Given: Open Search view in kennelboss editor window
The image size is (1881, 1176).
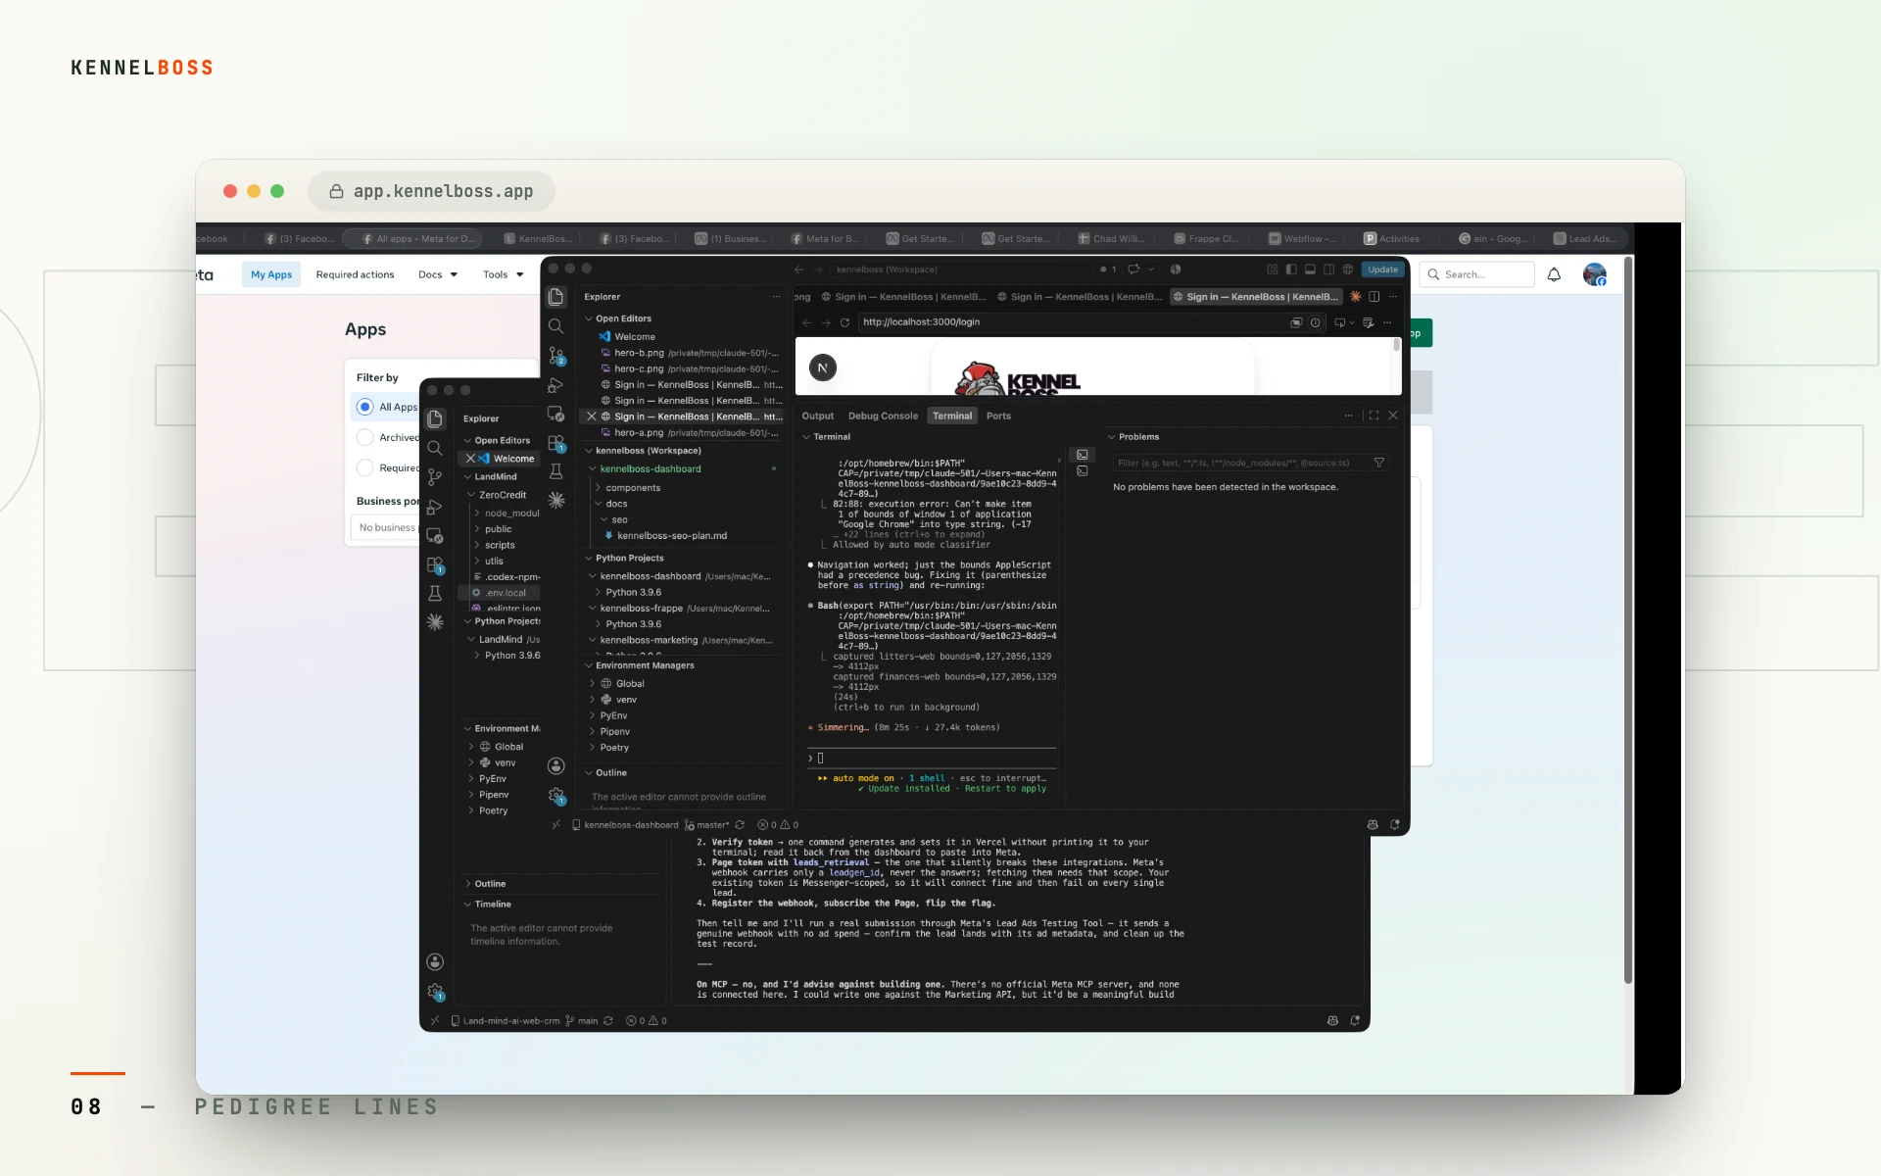Looking at the screenshot, I should pyautogui.click(x=555, y=326).
